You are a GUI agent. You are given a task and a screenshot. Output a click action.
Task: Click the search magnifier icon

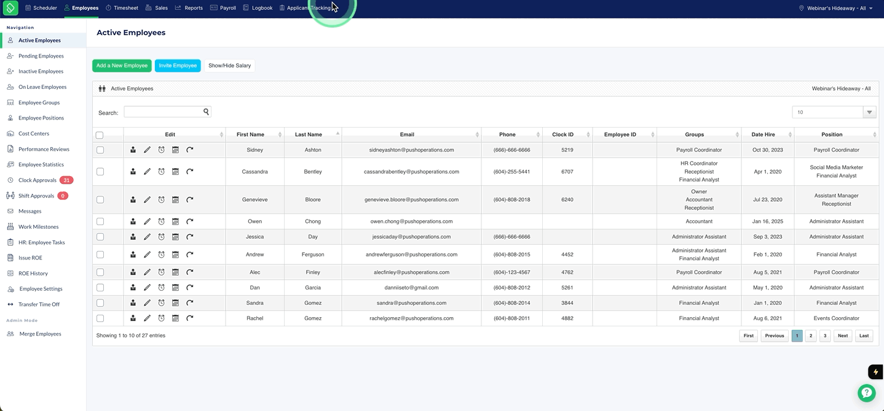click(206, 112)
